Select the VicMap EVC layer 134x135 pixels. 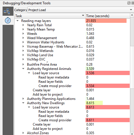pyautogui.click(x=36, y=59)
